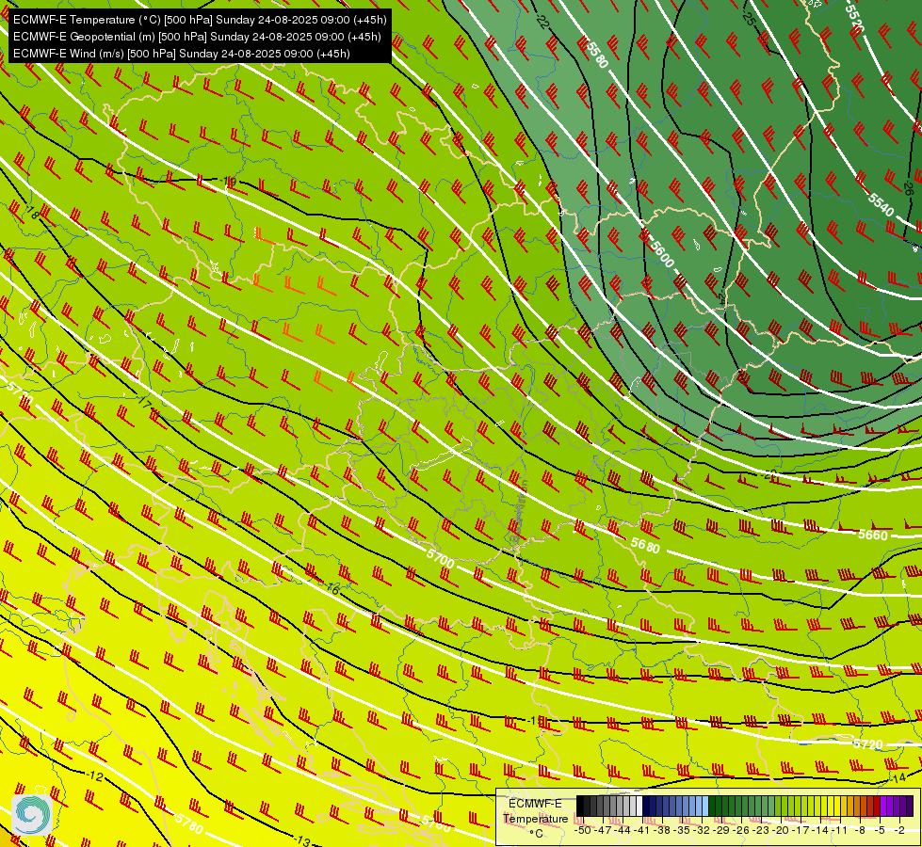Viewport: 922px width, 847px height.
Task: Click the -50 legend scale value
Action: pos(582,830)
